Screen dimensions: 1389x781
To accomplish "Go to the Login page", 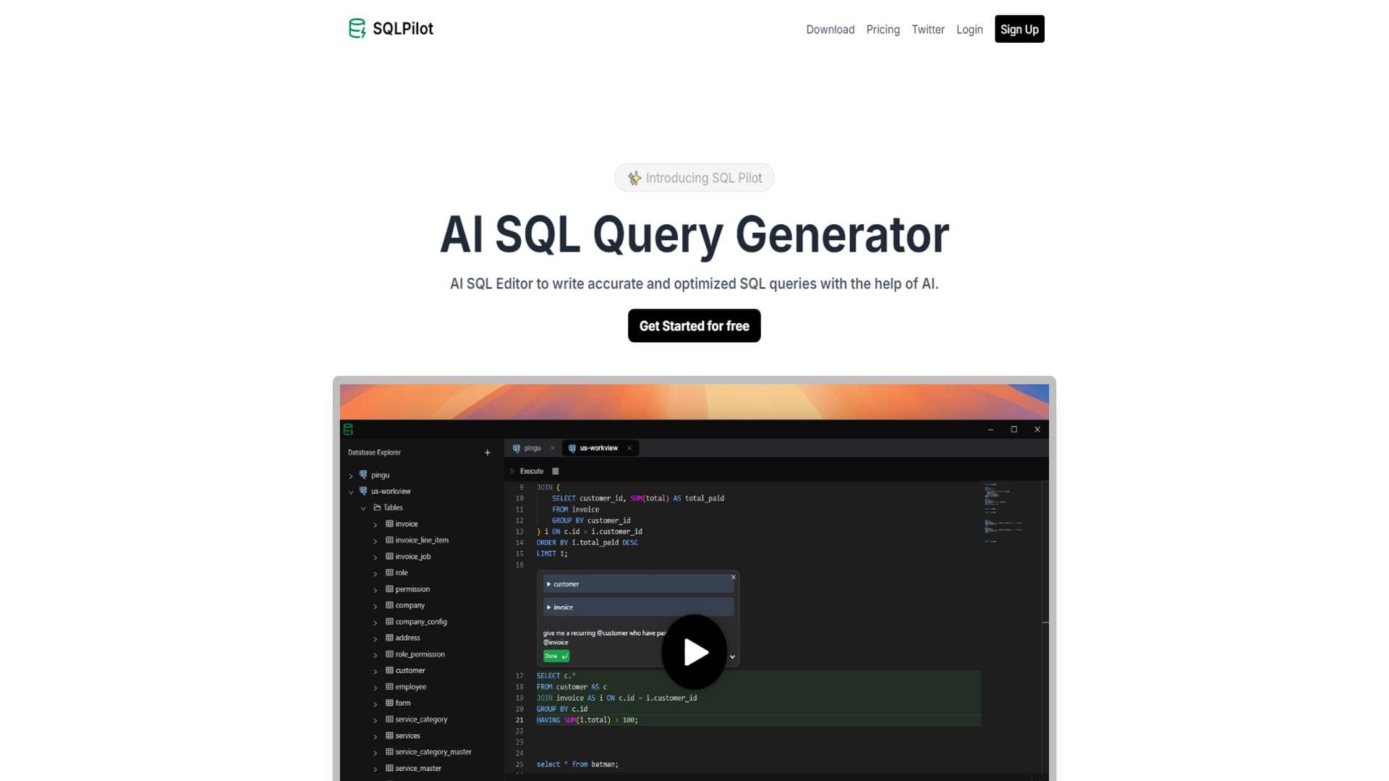I will tap(969, 30).
